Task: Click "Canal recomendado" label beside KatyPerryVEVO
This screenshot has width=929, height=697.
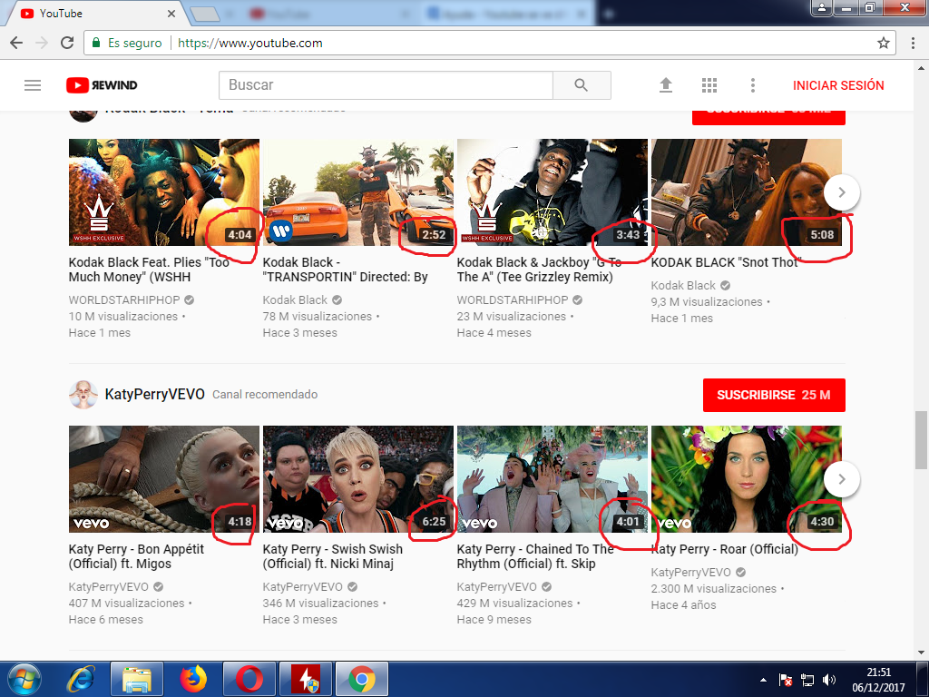Action: tap(265, 395)
